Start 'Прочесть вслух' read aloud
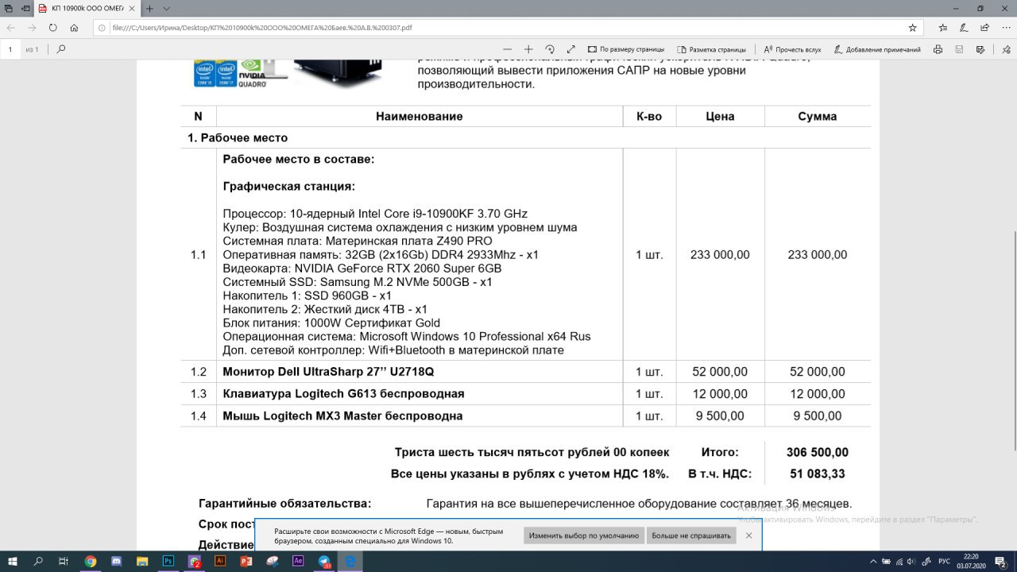Viewport: 1017px width, 572px height. coord(792,49)
